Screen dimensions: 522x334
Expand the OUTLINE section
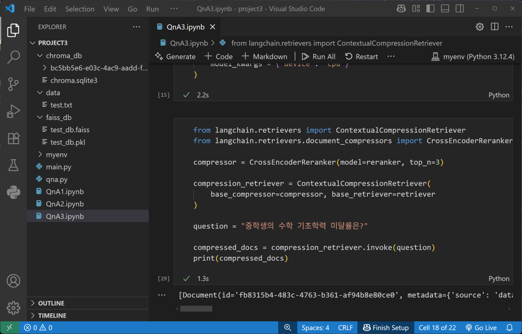pos(88,303)
